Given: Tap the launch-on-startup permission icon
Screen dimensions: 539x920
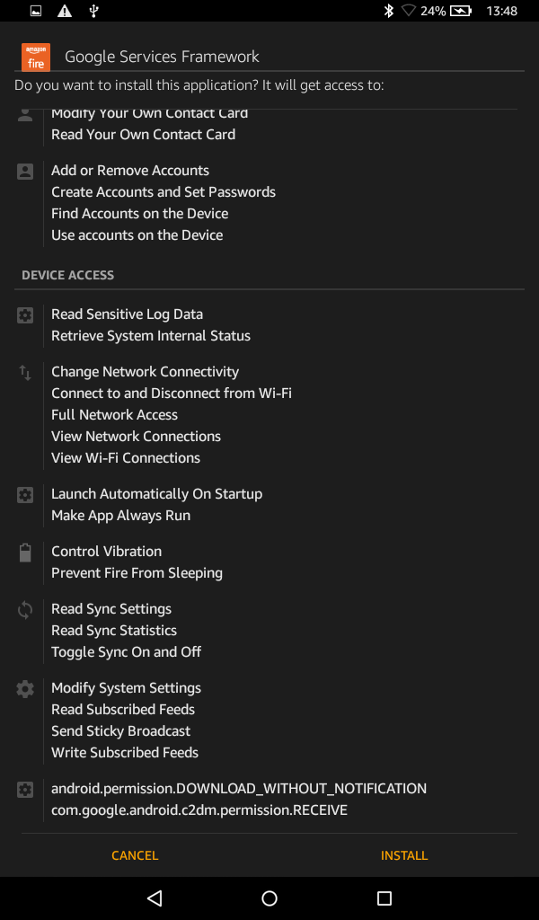Looking at the screenshot, I should click(x=24, y=494).
